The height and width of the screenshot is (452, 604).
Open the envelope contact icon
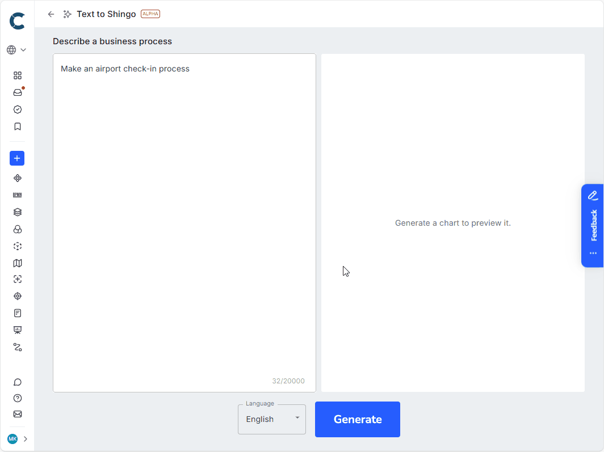pyautogui.click(x=17, y=415)
